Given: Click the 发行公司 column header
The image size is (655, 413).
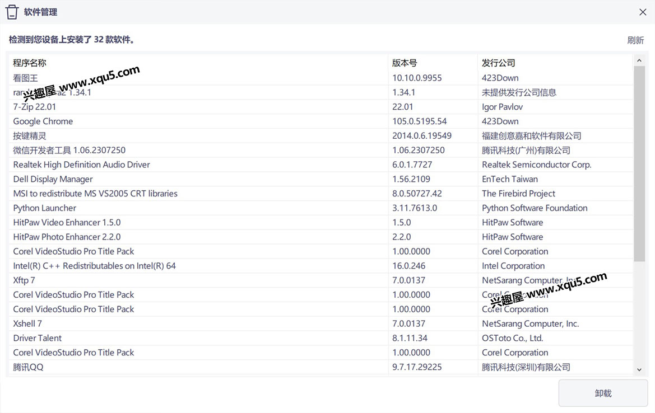Looking at the screenshot, I should (498, 63).
